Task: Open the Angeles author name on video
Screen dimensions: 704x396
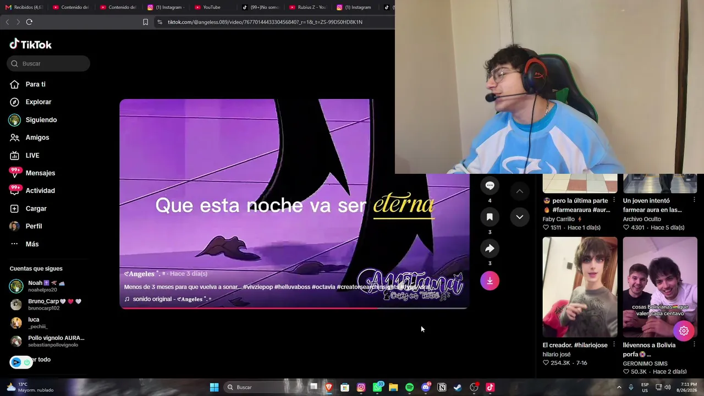Action: click(x=145, y=274)
